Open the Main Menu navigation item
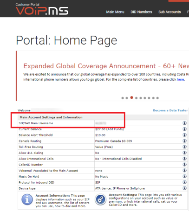Image resolution: width=189 pixels, height=211 pixels. (x=115, y=12)
